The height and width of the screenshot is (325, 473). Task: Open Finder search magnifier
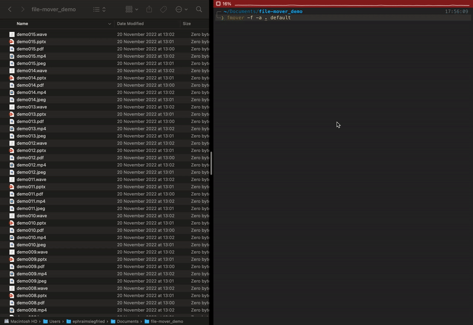pos(199,9)
